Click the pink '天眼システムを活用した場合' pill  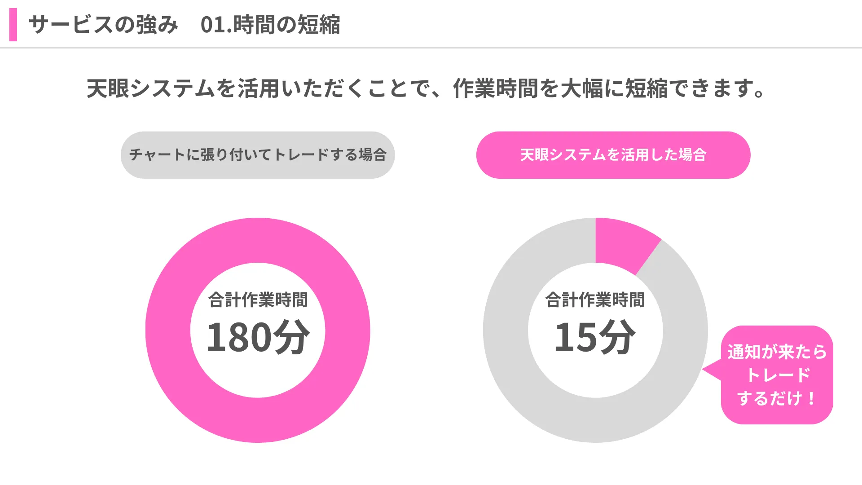pyautogui.click(x=613, y=155)
